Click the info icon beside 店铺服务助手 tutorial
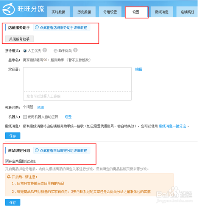 (37, 27)
